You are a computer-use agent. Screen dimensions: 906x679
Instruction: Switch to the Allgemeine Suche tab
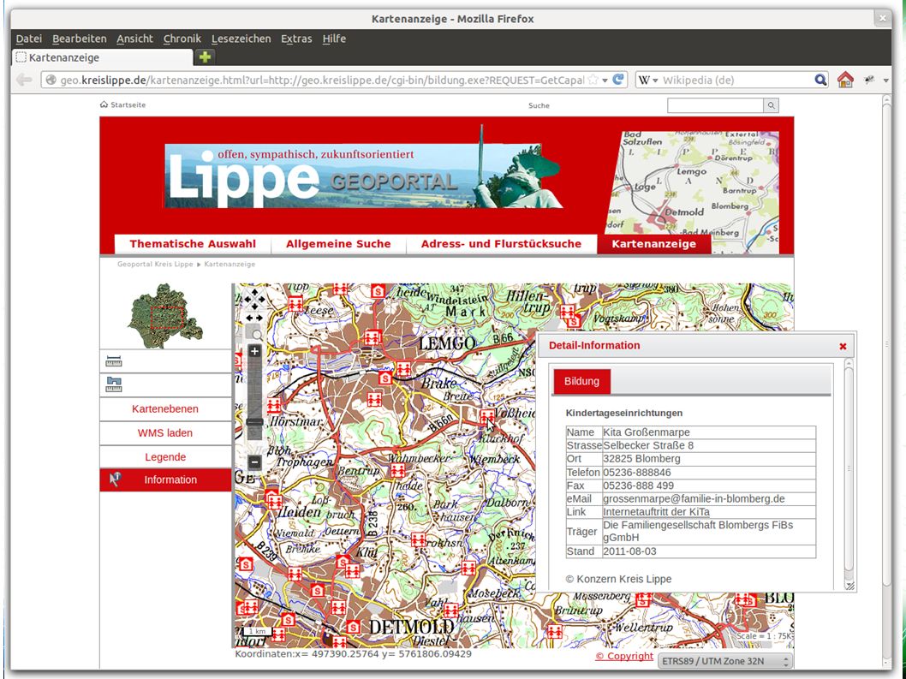pyautogui.click(x=338, y=244)
